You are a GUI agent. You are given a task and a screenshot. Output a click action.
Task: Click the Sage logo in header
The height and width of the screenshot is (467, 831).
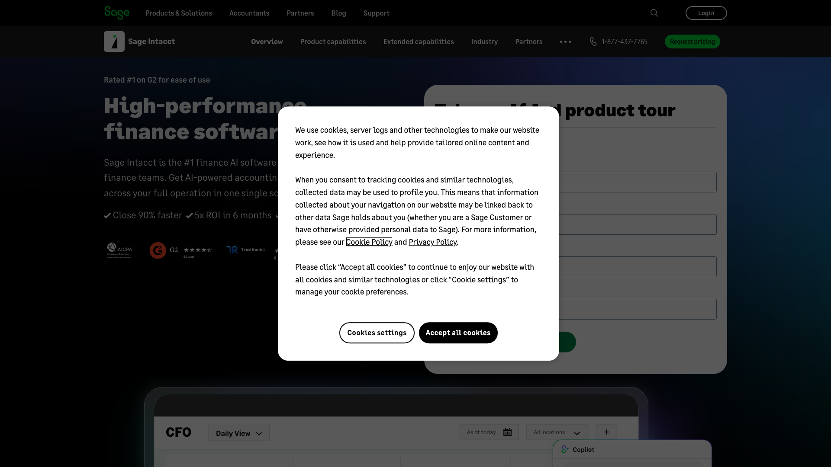(117, 13)
